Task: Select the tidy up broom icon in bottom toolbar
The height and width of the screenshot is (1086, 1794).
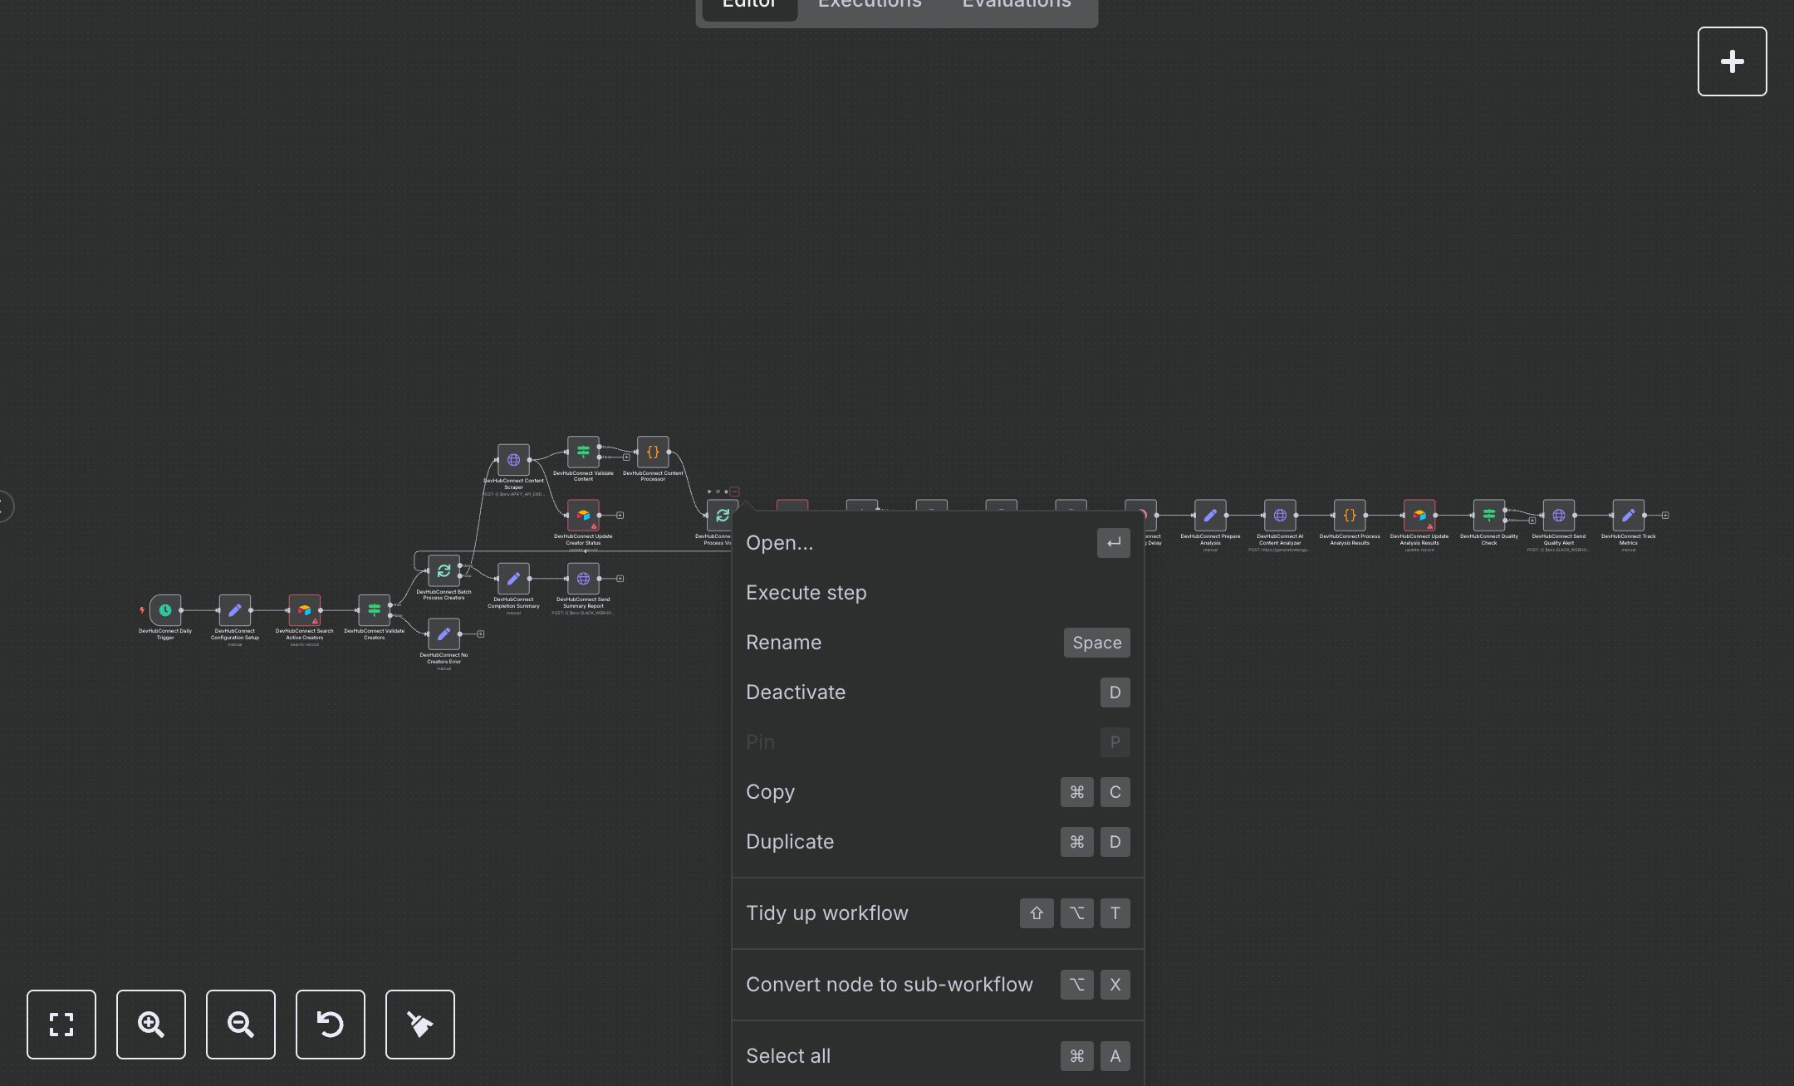Action: pos(419,1025)
